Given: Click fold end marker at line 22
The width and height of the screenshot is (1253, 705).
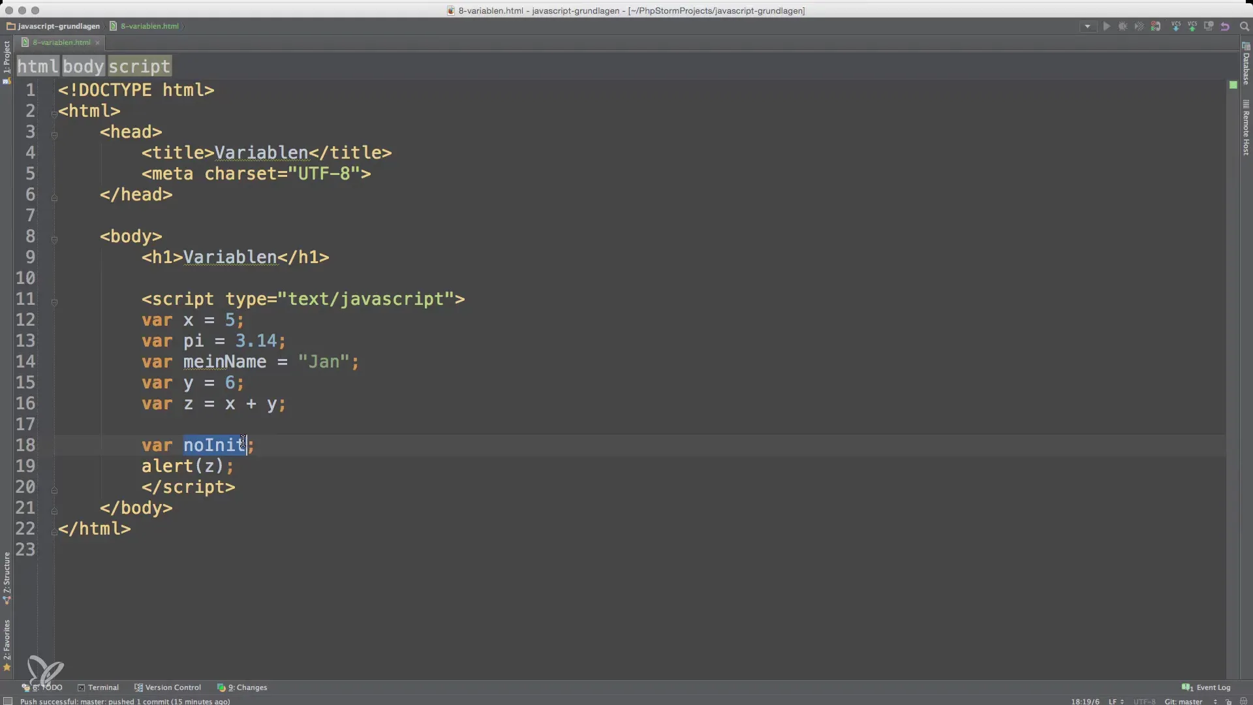Looking at the screenshot, I should click(x=54, y=532).
